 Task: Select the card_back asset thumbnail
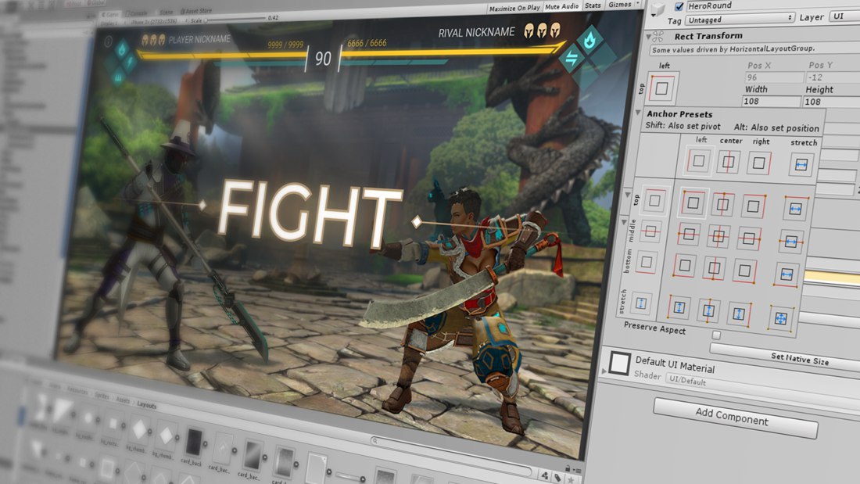193,443
